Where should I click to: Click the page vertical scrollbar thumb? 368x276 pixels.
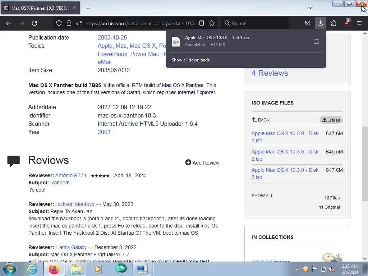[x=365, y=164]
